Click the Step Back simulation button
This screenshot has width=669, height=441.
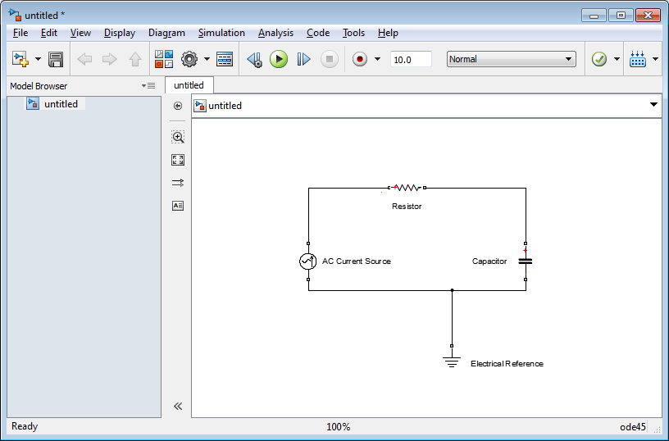coord(255,59)
